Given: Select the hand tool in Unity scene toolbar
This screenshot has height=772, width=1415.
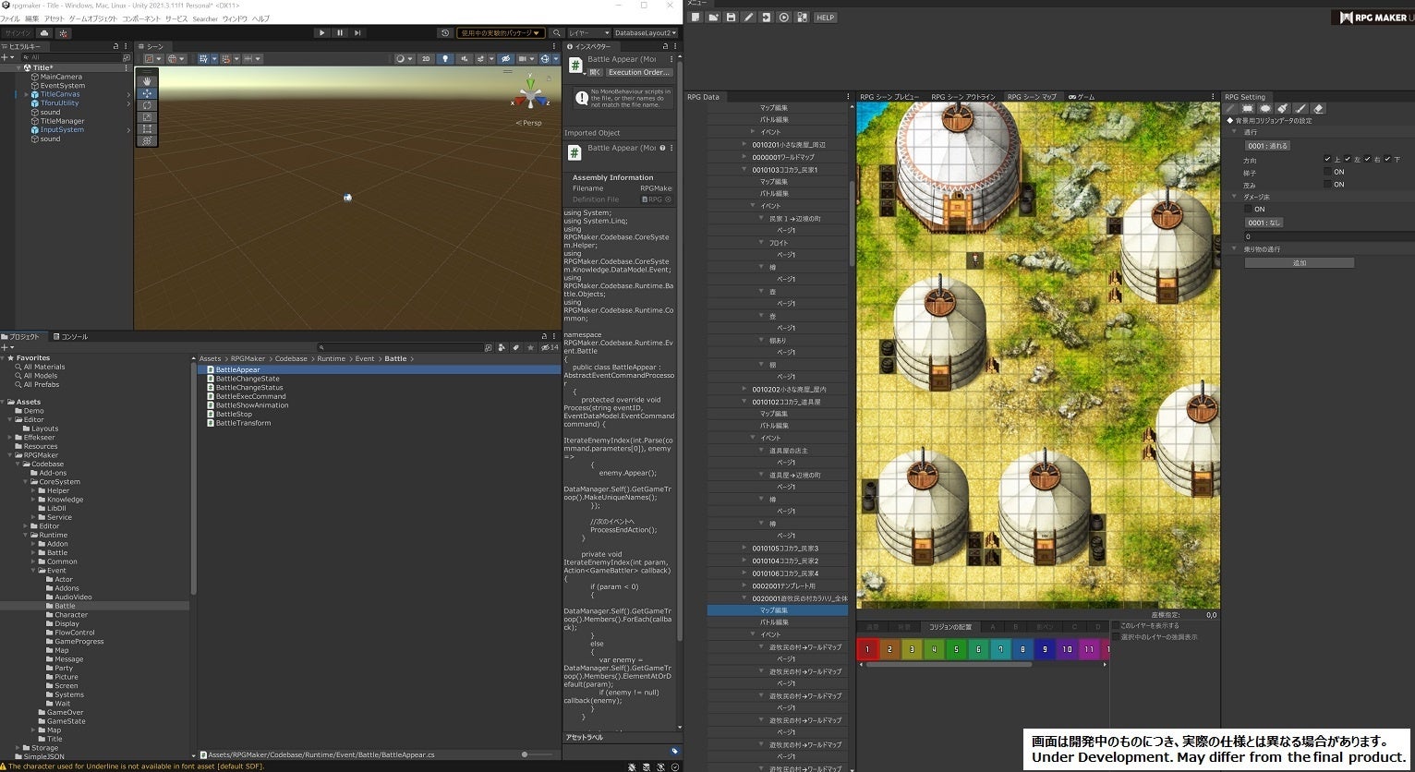Looking at the screenshot, I should click(x=147, y=81).
